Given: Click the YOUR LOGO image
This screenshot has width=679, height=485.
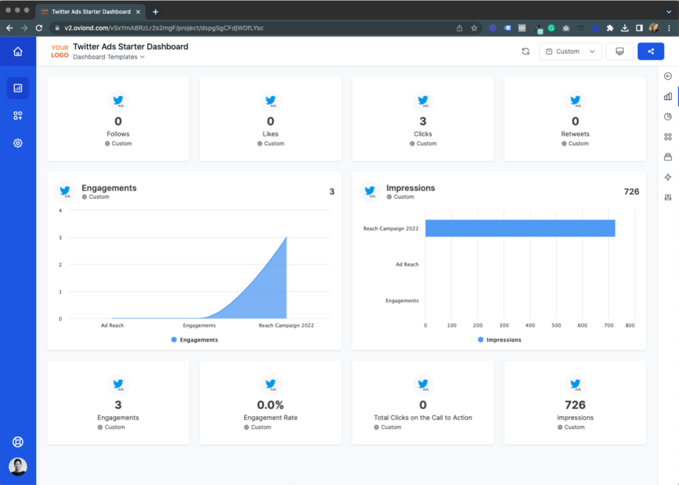Looking at the screenshot, I should [x=60, y=52].
